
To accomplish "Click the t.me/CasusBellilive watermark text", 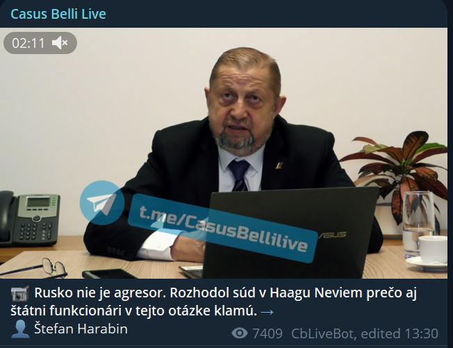I will coord(223,229).
